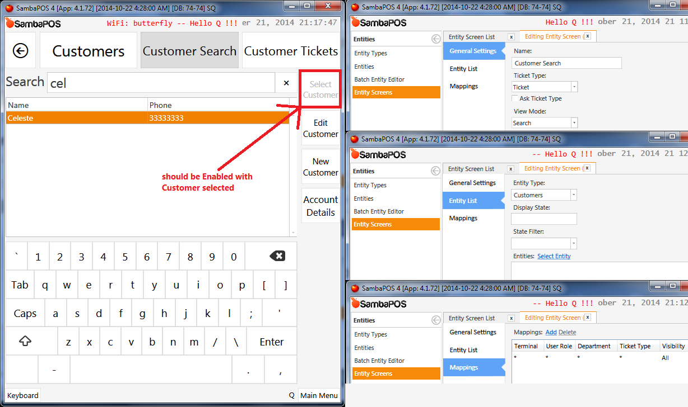Click the Terminal column header in mappings
688x407 pixels.
[528, 346]
